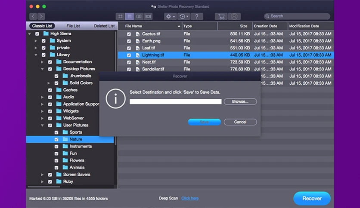Collapse the Desktop Pictures node

pyautogui.click(x=42, y=69)
